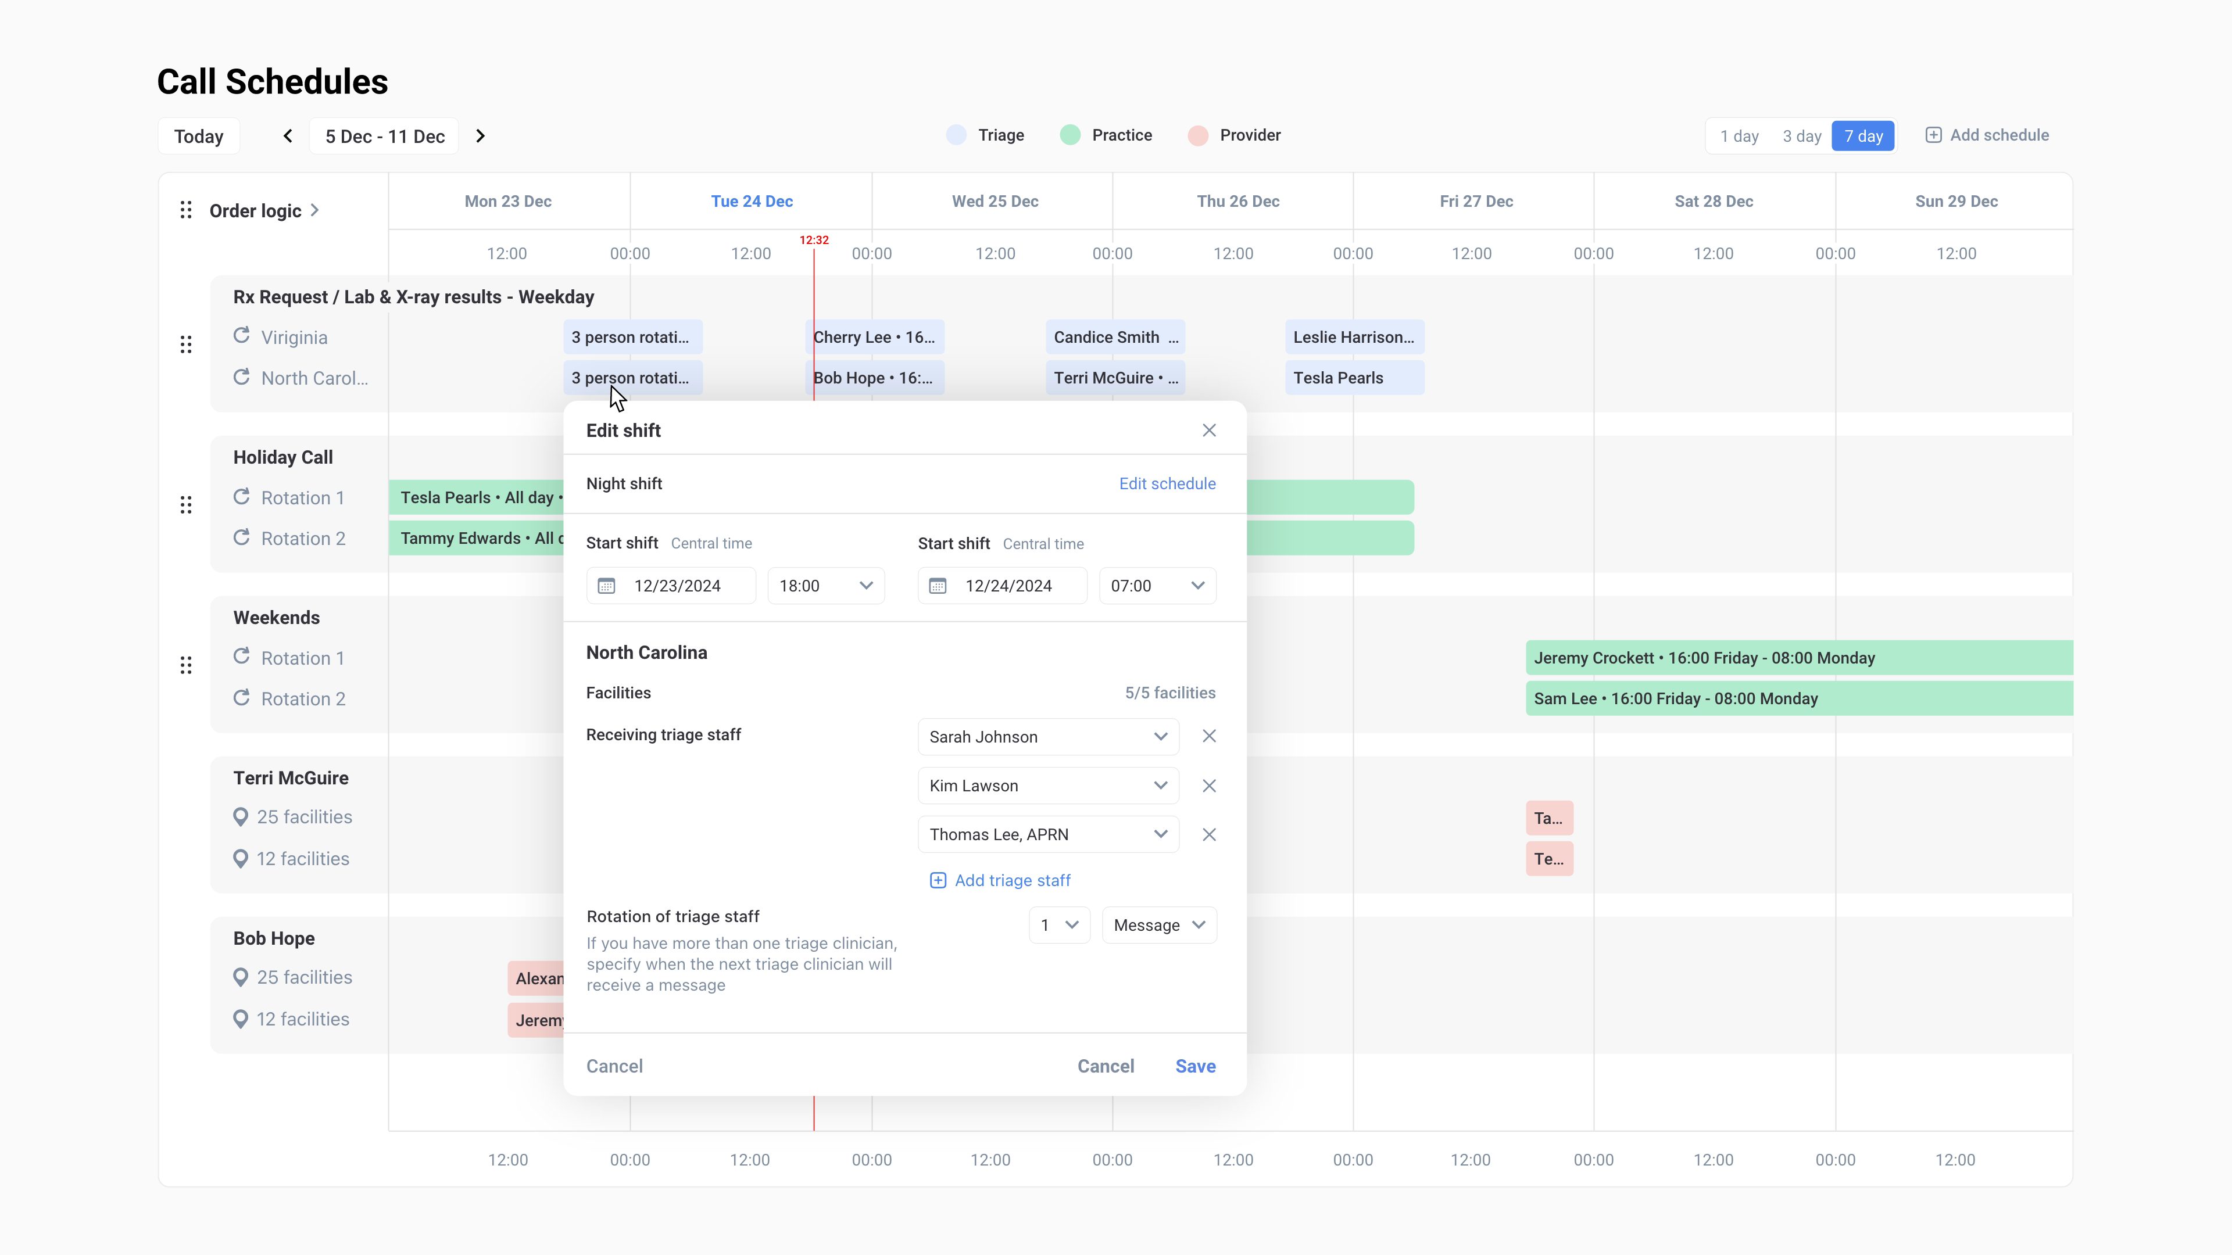Click the Today button
Viewport: 2232px width, 1255px height.
point(198,136)
